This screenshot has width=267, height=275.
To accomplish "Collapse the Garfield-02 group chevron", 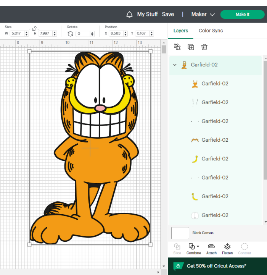I will pyautogui.click(x=175, y=65).
